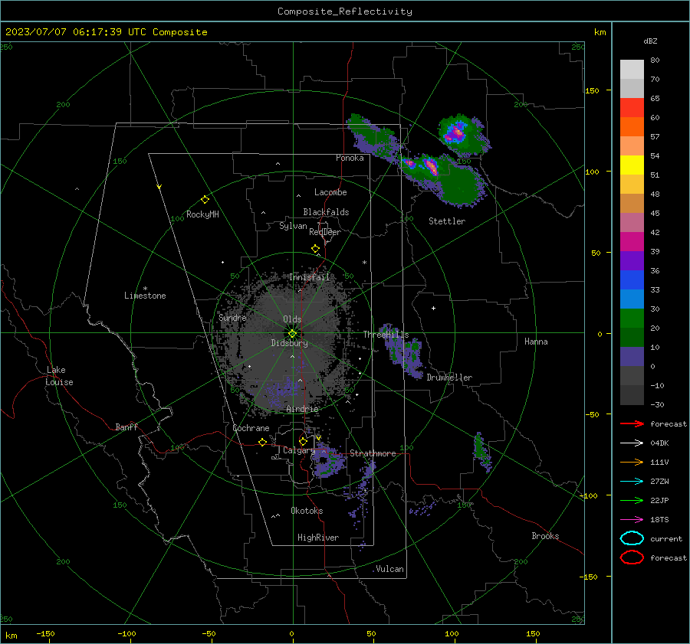The image size is (690, 644).
Task: Click the Lake Louise label
Action: pyautogui.click(x=59, y=376)
